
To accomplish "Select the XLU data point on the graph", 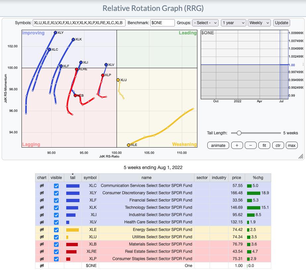I will pos(118,80).
